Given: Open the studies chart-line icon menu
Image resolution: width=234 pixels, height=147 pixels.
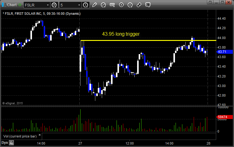Looking at the screenshot, I should coord(103,5).
